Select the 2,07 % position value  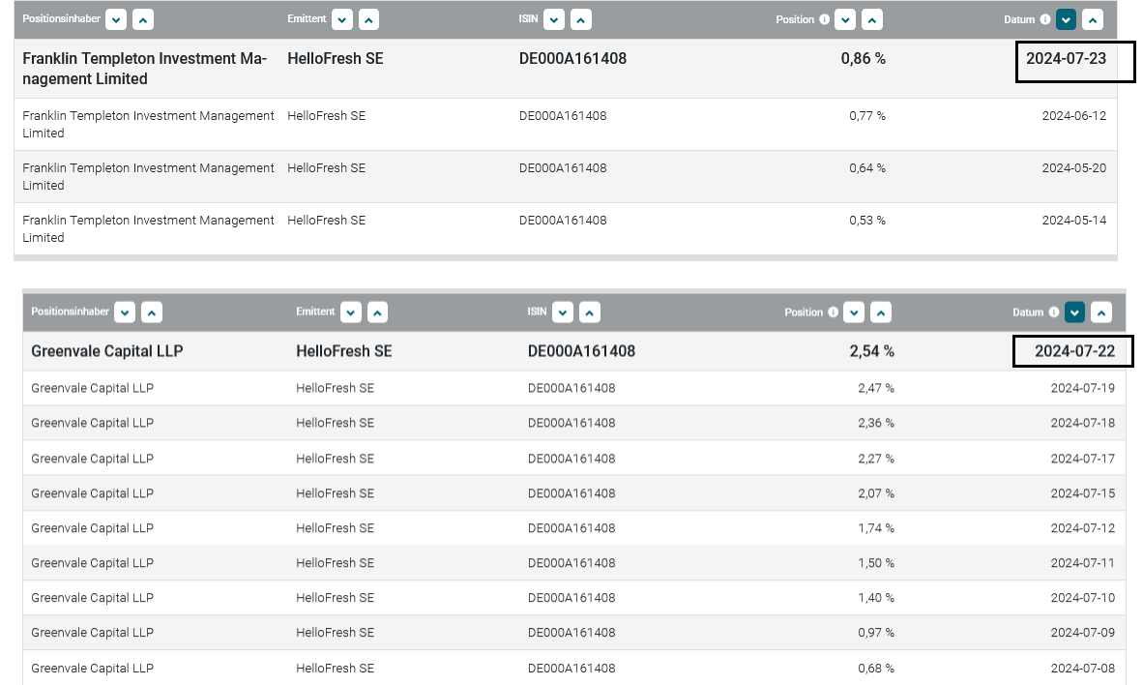tap(876, 494)
